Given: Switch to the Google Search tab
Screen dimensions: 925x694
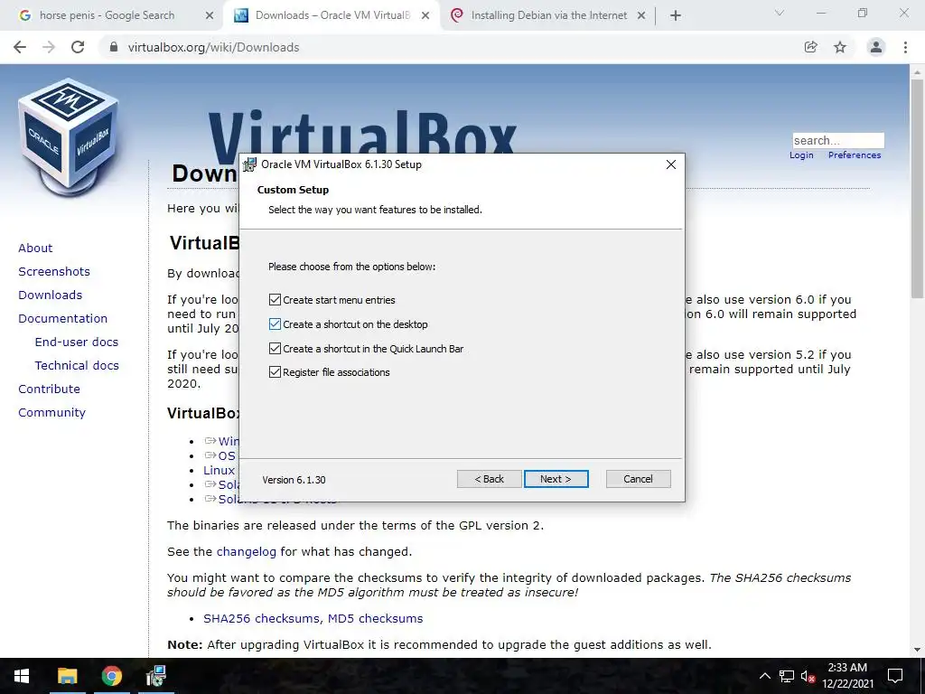Looking at the screenshot, I should (x=107, y=15).
